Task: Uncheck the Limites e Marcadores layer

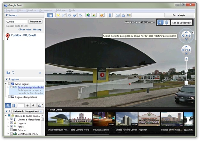Action: coord(12,119)
